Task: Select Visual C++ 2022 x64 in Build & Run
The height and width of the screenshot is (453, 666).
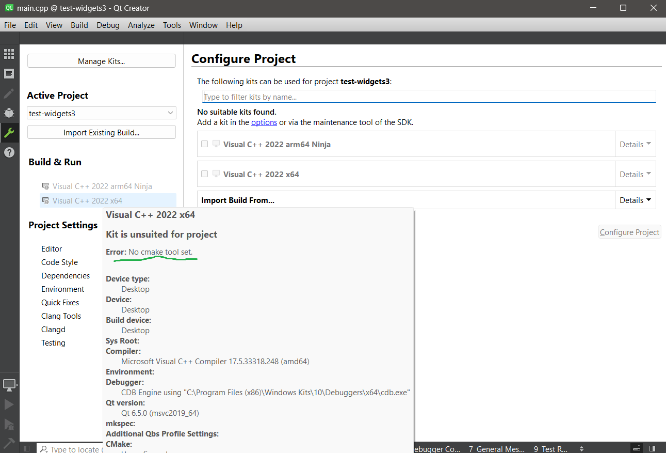Action: [x=87, y=201]
